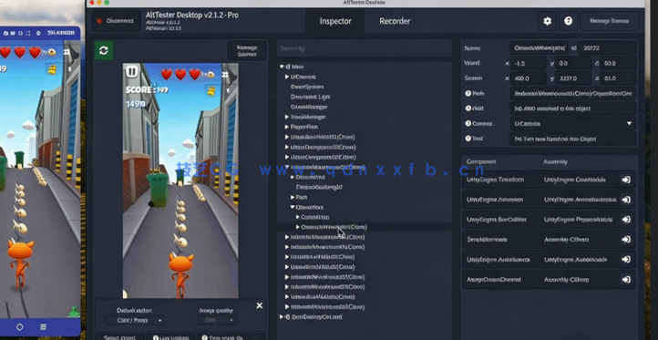This screenshot has width=658, height=340.
Task: Expand the PlayerPivot tree node
Action: [287, 127]
